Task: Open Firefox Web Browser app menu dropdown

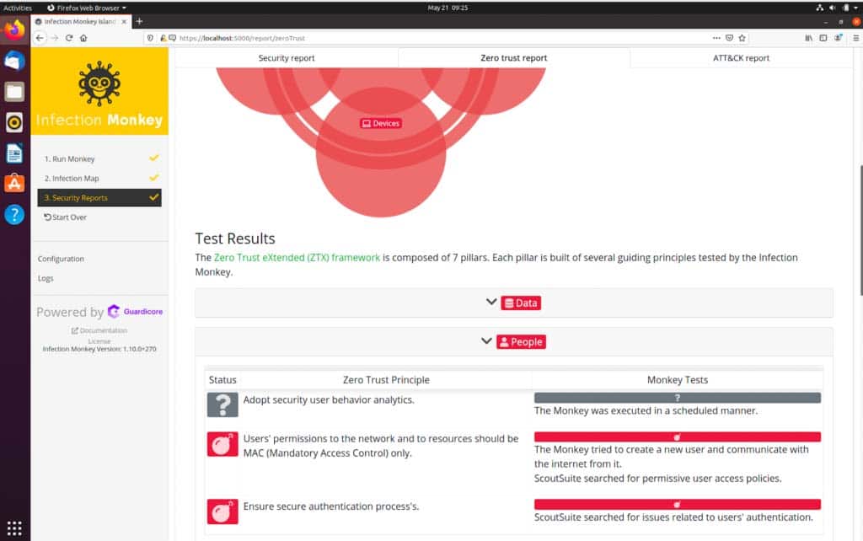Action: click(86, 8)
